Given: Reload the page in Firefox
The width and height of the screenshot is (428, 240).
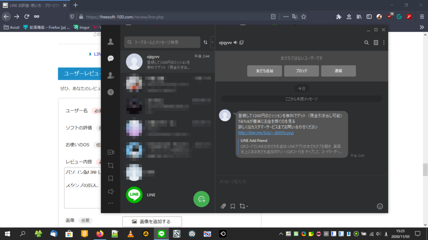Looking at the screenshot, I should click(27, 17).
